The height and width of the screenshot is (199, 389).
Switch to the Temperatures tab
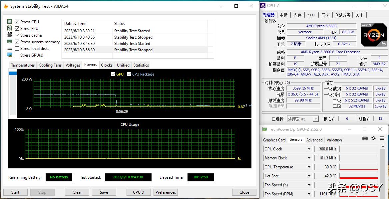pos(23,65)
